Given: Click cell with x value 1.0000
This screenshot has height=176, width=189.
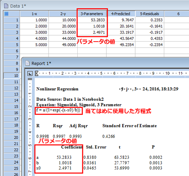Looking at the screenshot, I should pos(34,20).
